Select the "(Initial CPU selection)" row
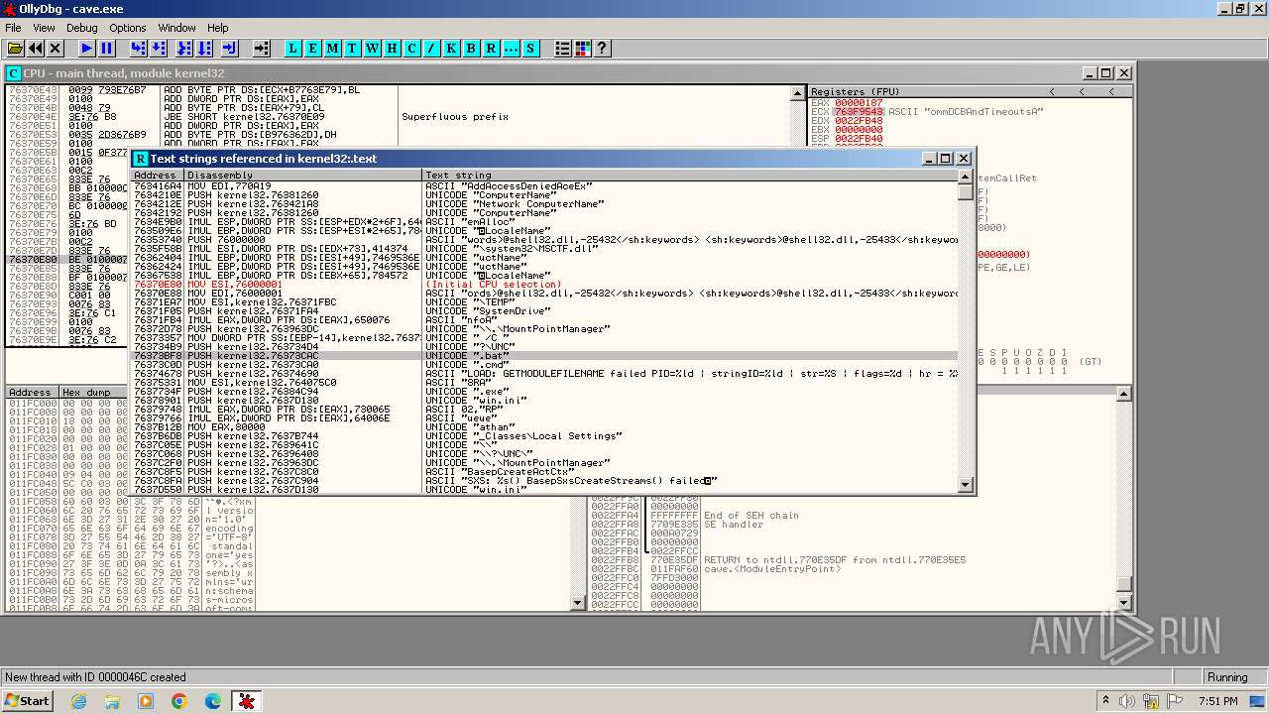The image size is (1269, 714). pos(544,285)
